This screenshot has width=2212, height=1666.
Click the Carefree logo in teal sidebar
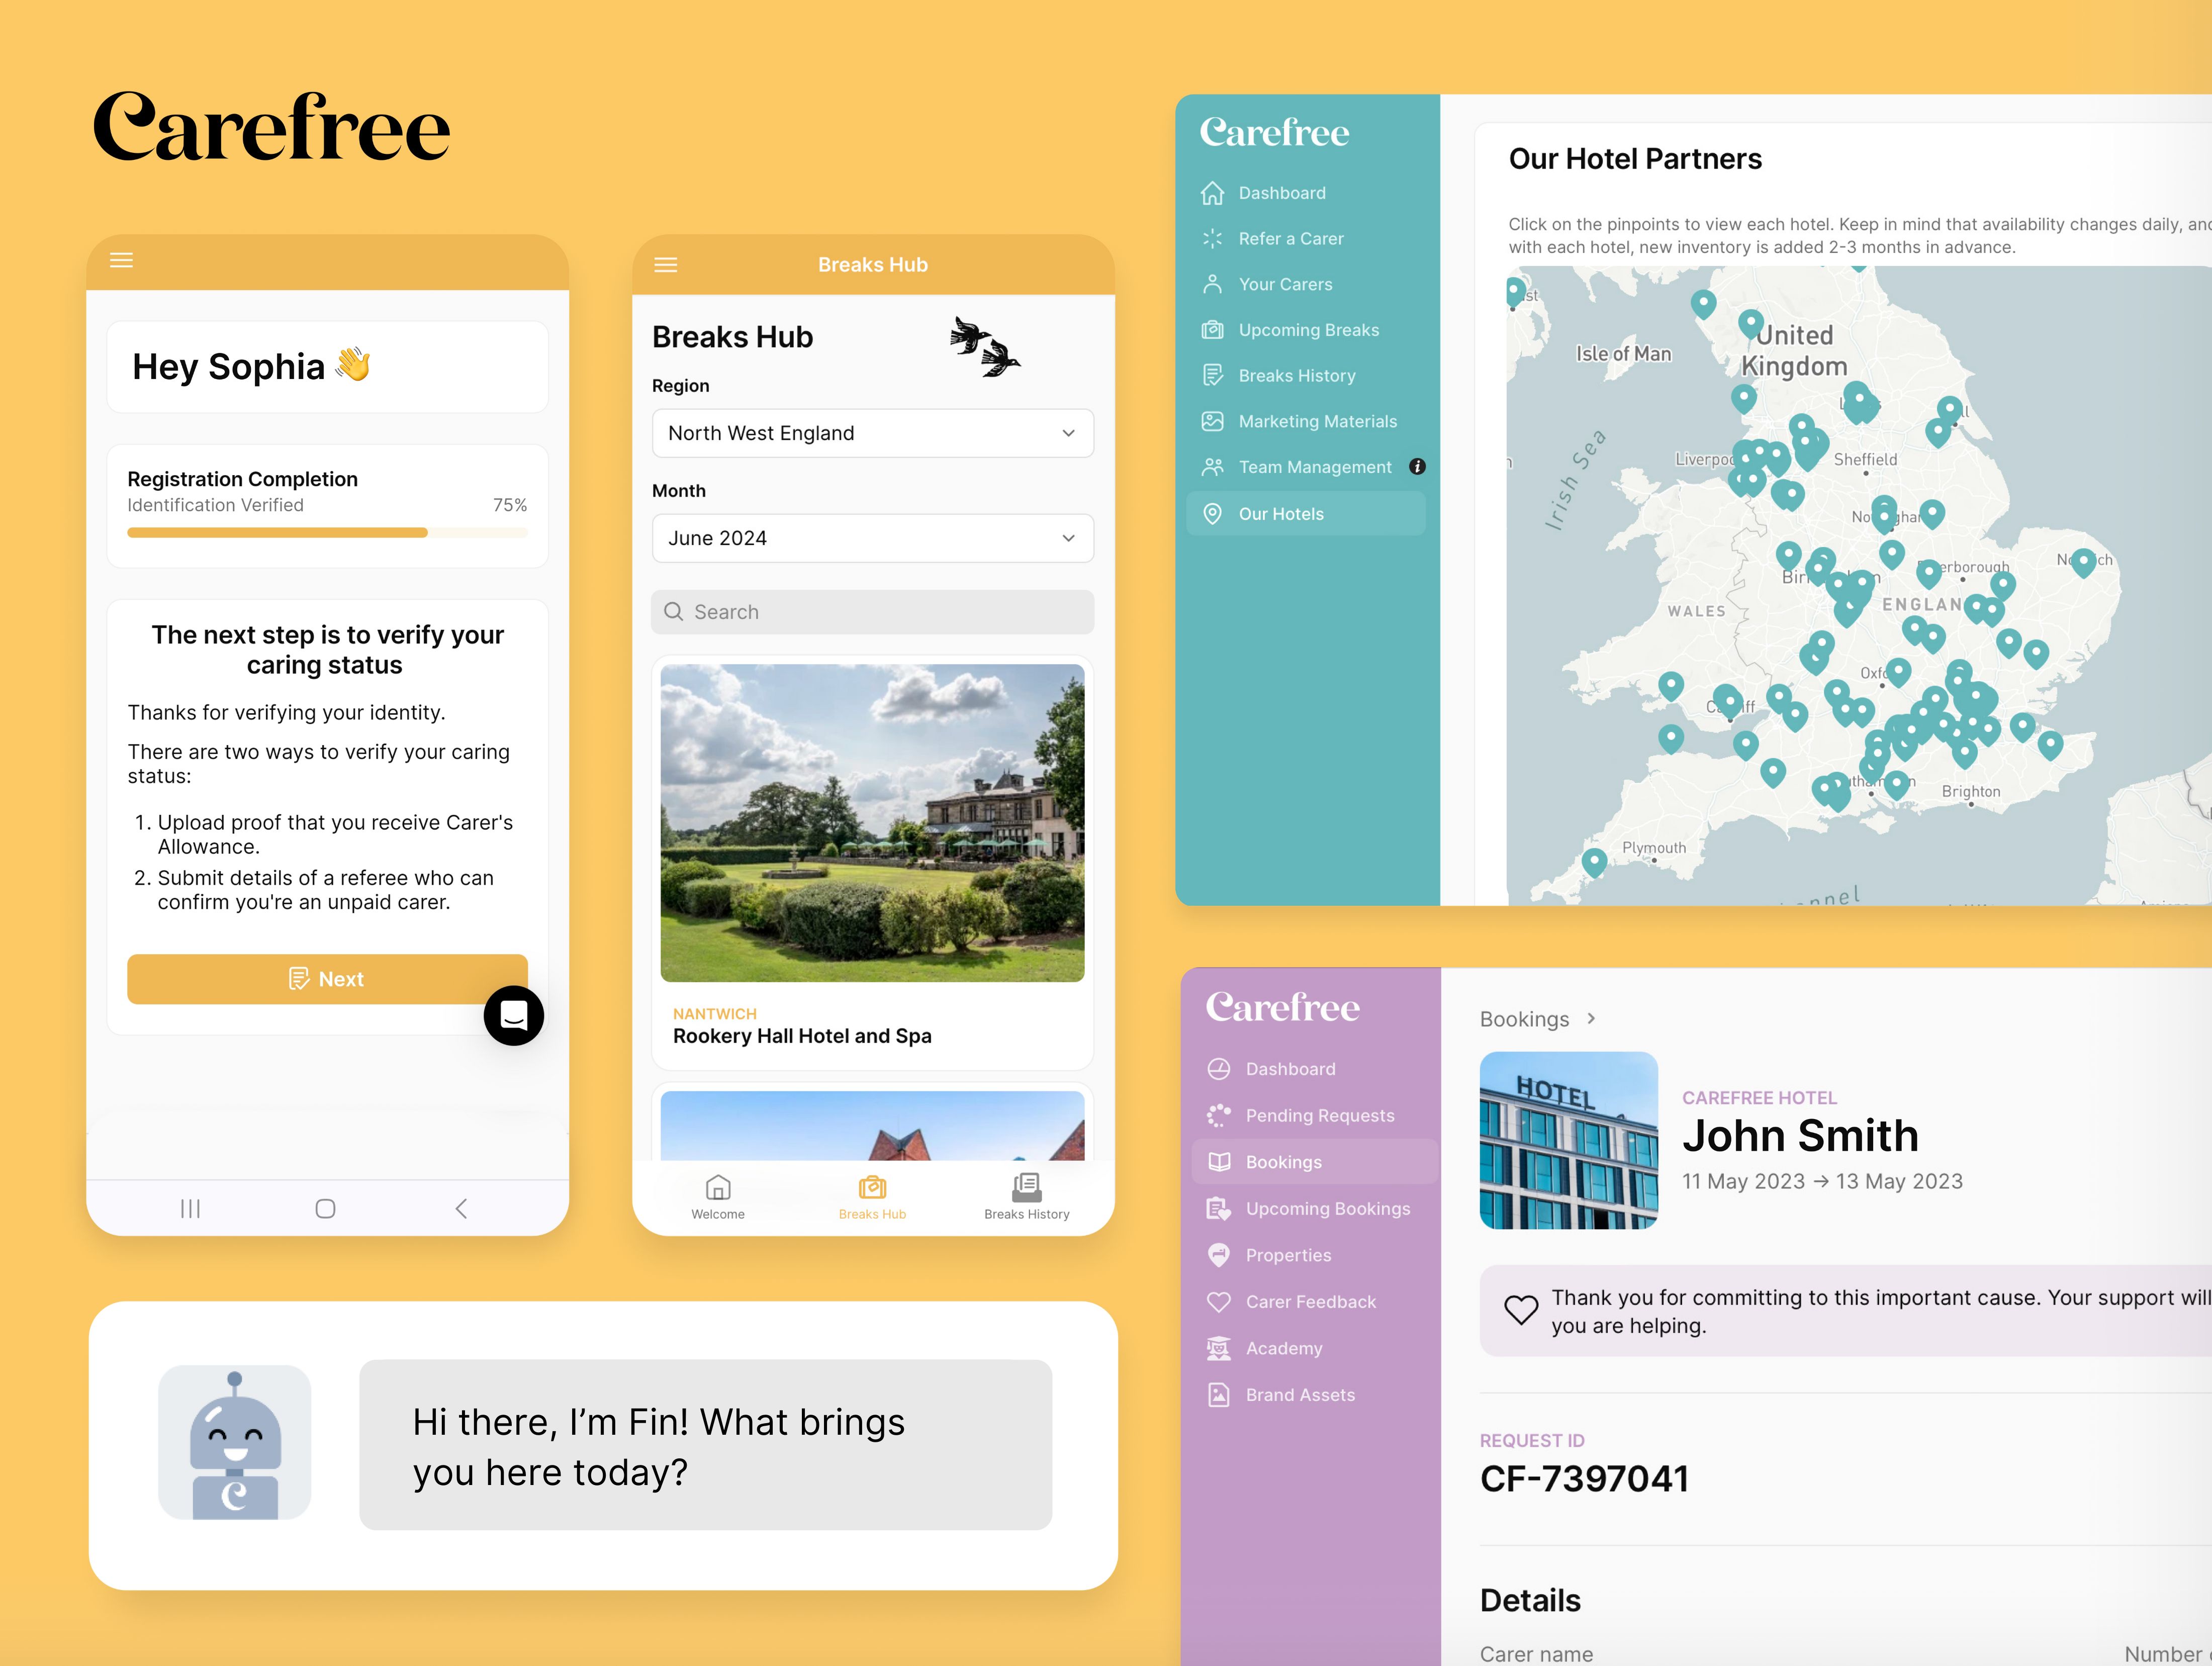pyautogui.click(x=1274, y=132)
